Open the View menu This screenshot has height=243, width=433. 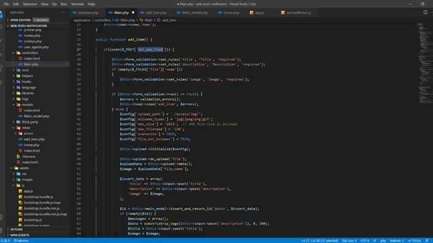click(x=45, y=4)
